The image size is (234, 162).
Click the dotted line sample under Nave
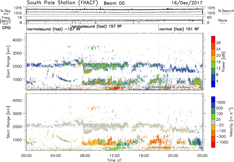[x=223, y=23]
